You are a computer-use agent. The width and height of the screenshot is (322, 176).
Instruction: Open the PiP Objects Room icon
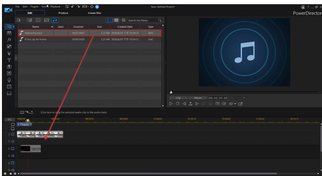pos(9,46)
